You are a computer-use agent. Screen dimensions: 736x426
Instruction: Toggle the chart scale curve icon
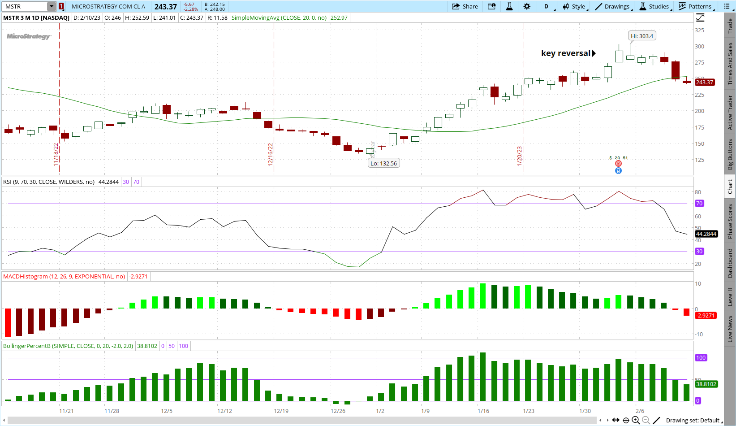(x=700, y=18)
